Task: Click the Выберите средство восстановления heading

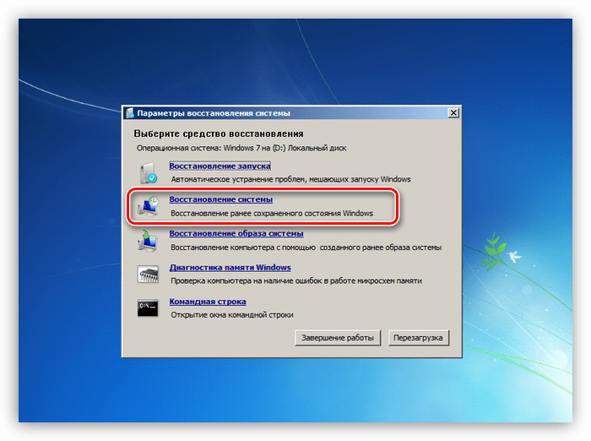Action: (x=219, y=133)
